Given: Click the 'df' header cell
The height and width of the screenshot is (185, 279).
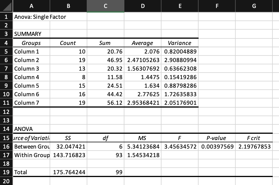Looking at the screenshot, I should 106,138.
